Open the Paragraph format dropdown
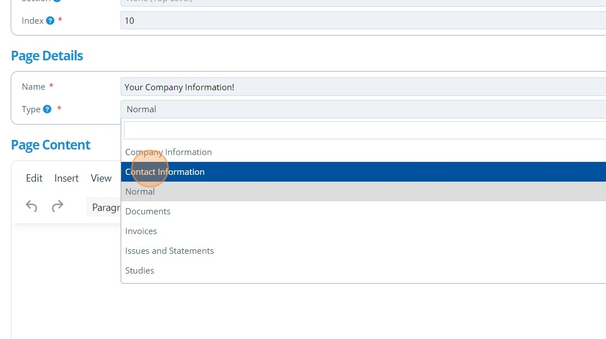The width and height of the screenshot is (606, 339). pyautogui.click(x=104, y=208)
